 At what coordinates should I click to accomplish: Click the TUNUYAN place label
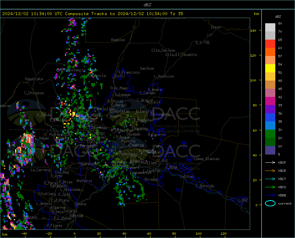pyautogui.click(x=76, y=216)
